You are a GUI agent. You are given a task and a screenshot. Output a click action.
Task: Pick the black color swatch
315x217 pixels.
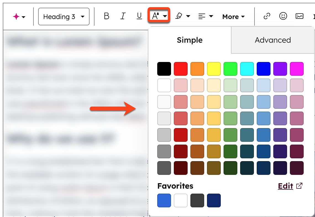164,69
